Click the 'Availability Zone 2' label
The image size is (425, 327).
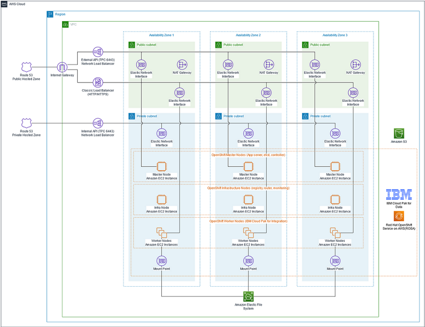(248, 35)
